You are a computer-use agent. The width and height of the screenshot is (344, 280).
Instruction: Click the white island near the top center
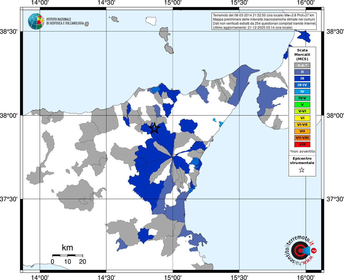(x=151, y=21)
